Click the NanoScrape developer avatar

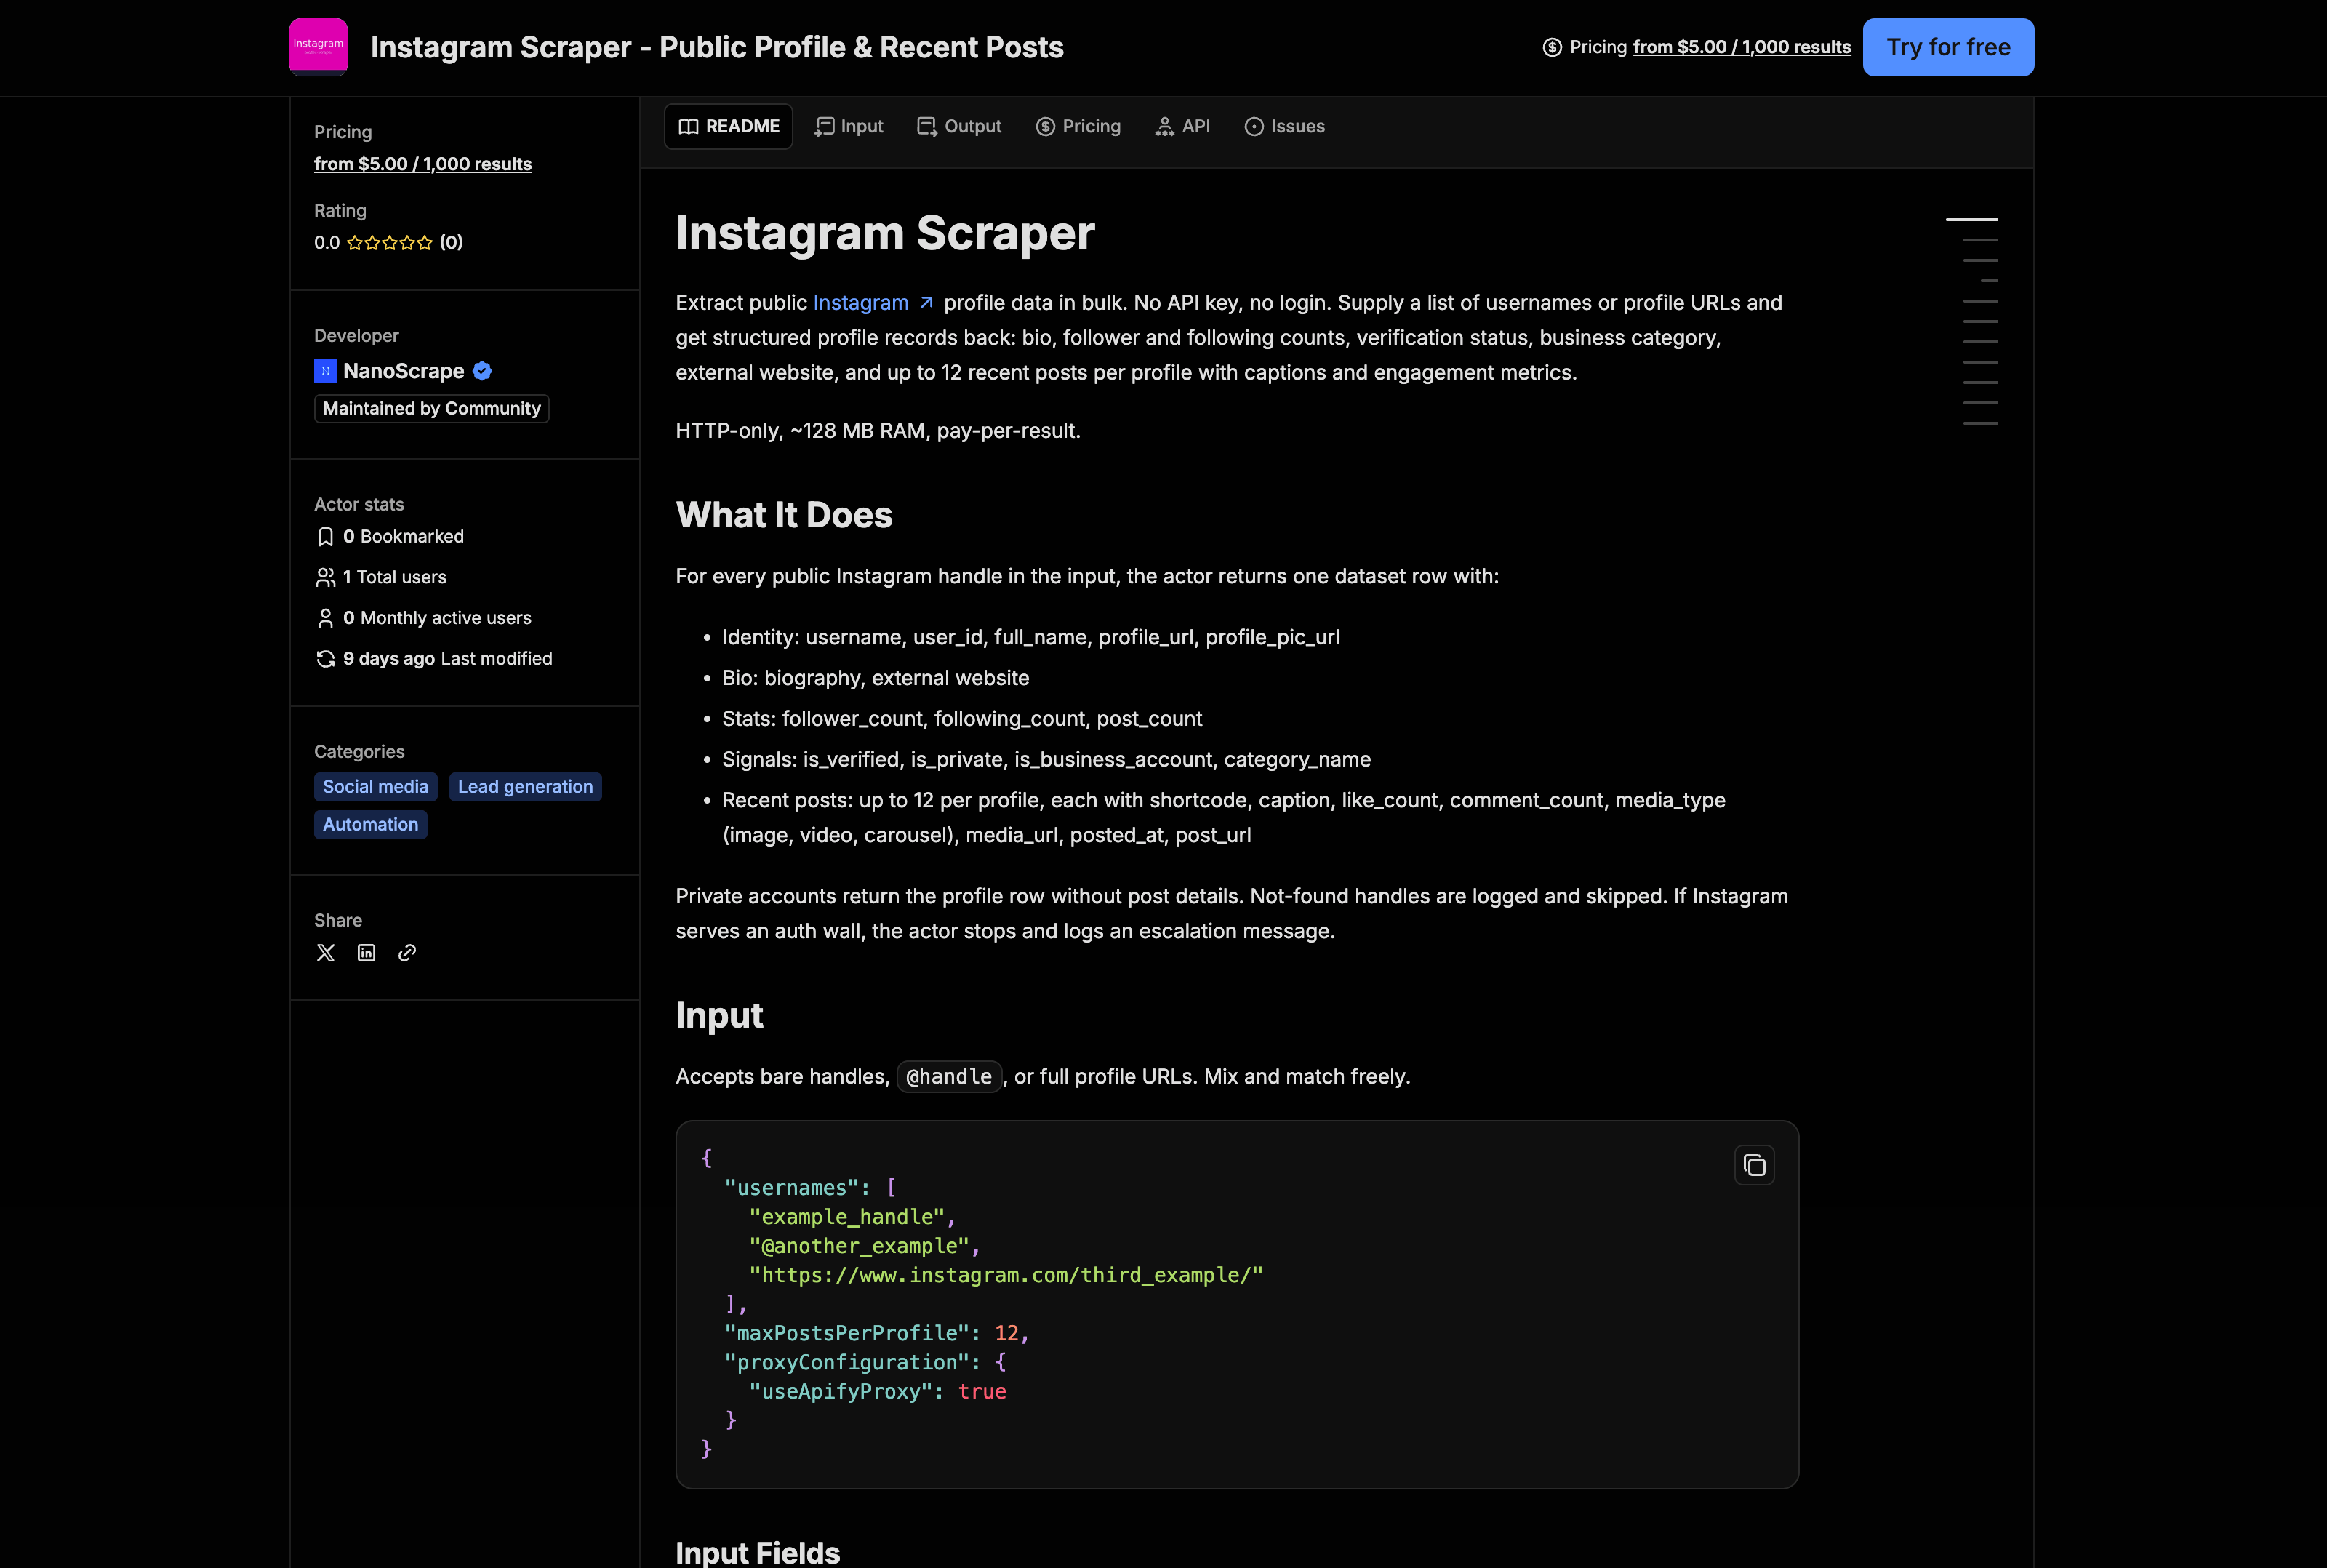[326, 371]
